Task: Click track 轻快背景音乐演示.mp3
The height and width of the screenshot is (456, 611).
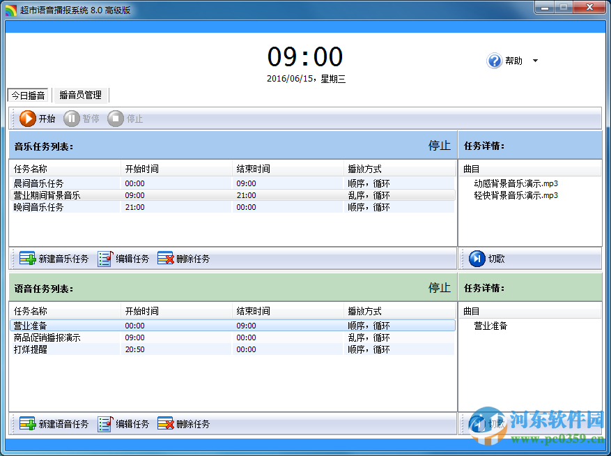Action: (516, 195)
